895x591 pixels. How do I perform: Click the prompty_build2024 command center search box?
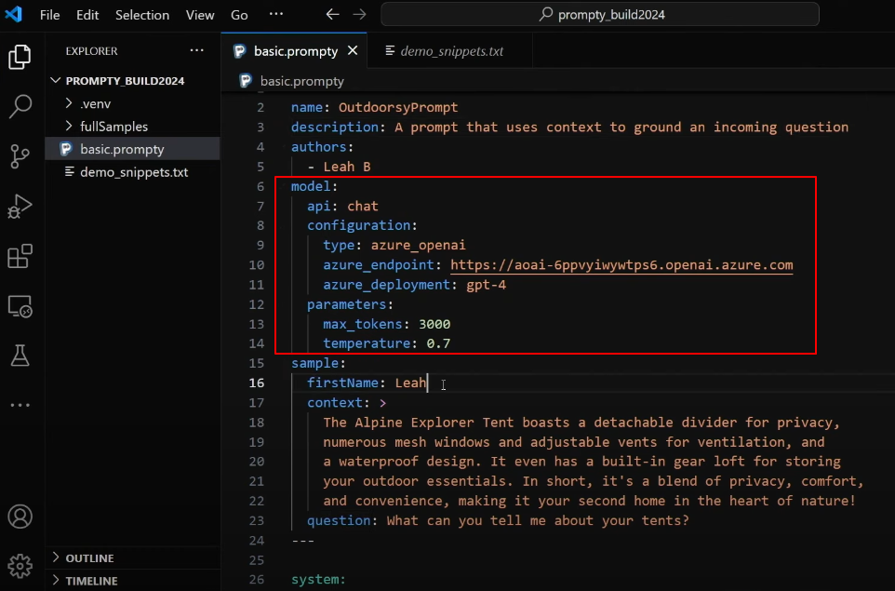(x=600, y=14)
